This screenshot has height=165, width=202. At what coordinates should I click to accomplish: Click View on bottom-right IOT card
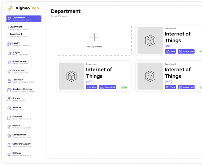[x=170, y=87]
